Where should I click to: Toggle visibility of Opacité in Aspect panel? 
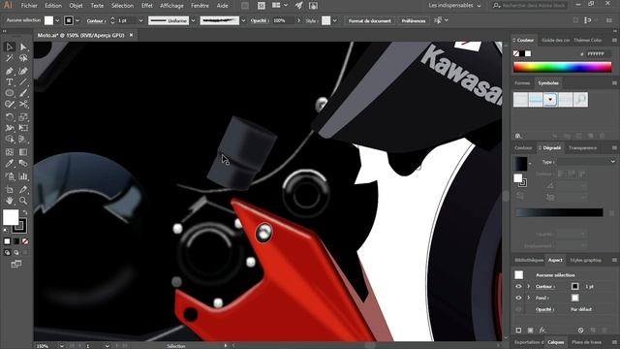coord(518,309)
